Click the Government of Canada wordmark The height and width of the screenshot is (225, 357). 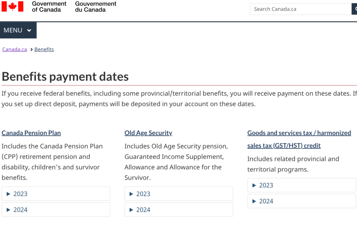pyautogui.click(x=49, y=7)
